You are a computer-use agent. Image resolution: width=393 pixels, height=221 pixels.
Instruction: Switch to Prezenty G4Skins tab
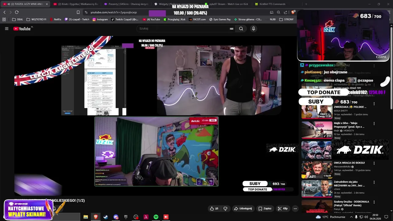[126, 4]
